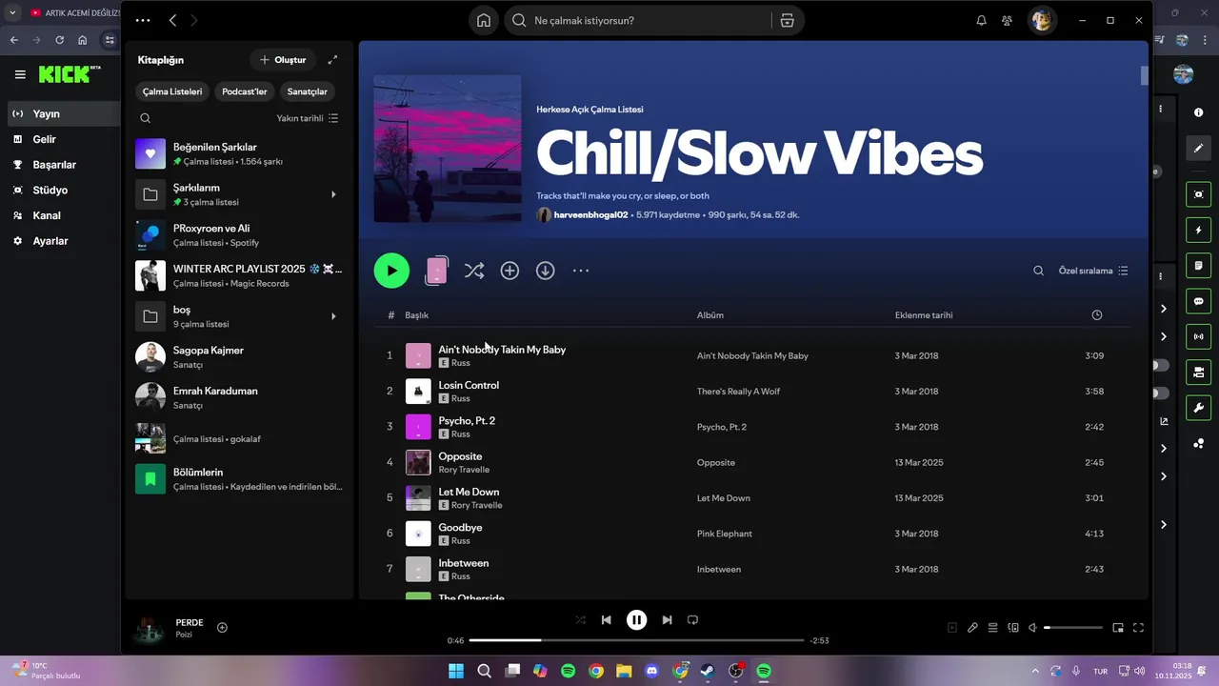Select the Podcast'ler filter
Screen dimensions: 1219x686
coord(245,91)
